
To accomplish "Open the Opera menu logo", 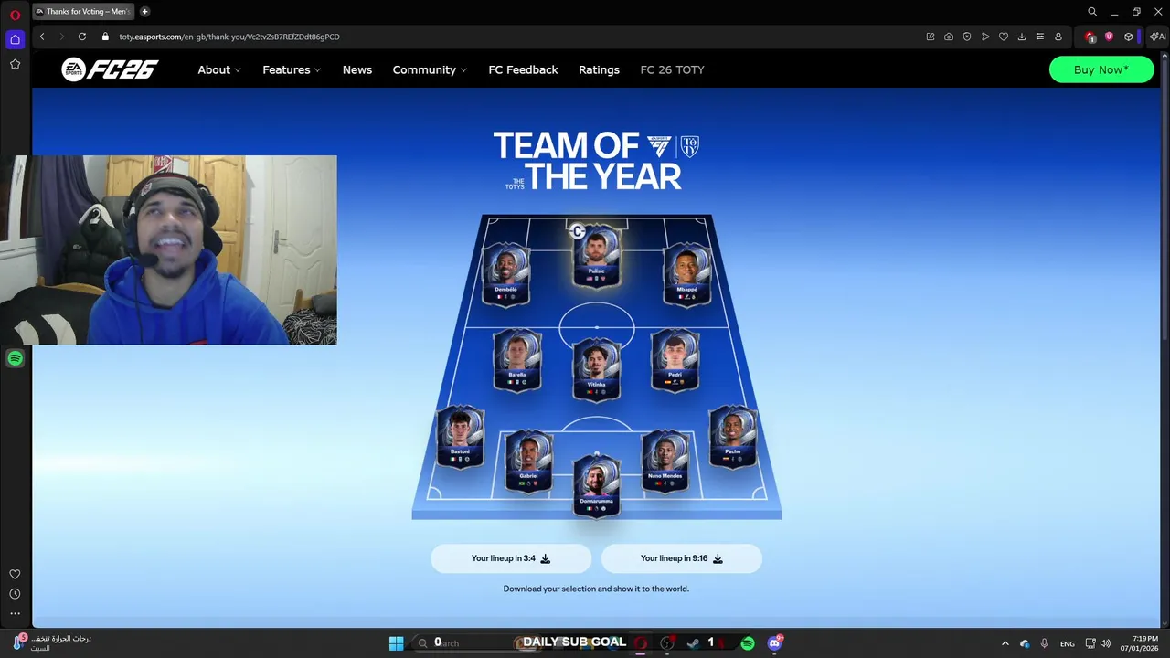I will (x=15, y=15).
